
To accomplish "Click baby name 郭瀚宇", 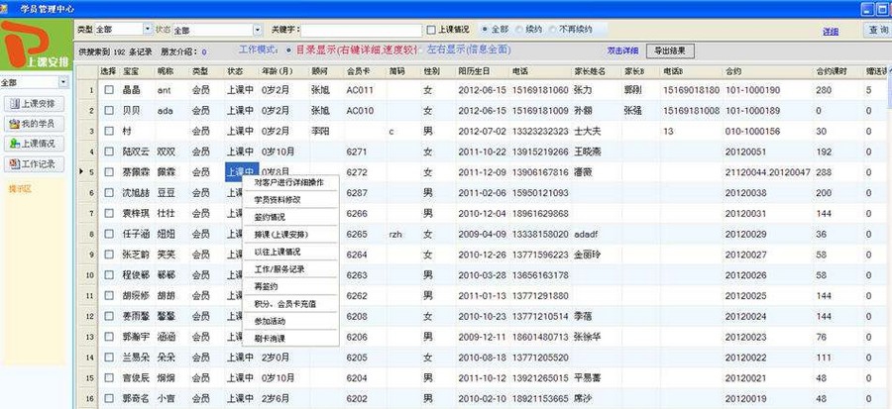I will tap(138, 337).
